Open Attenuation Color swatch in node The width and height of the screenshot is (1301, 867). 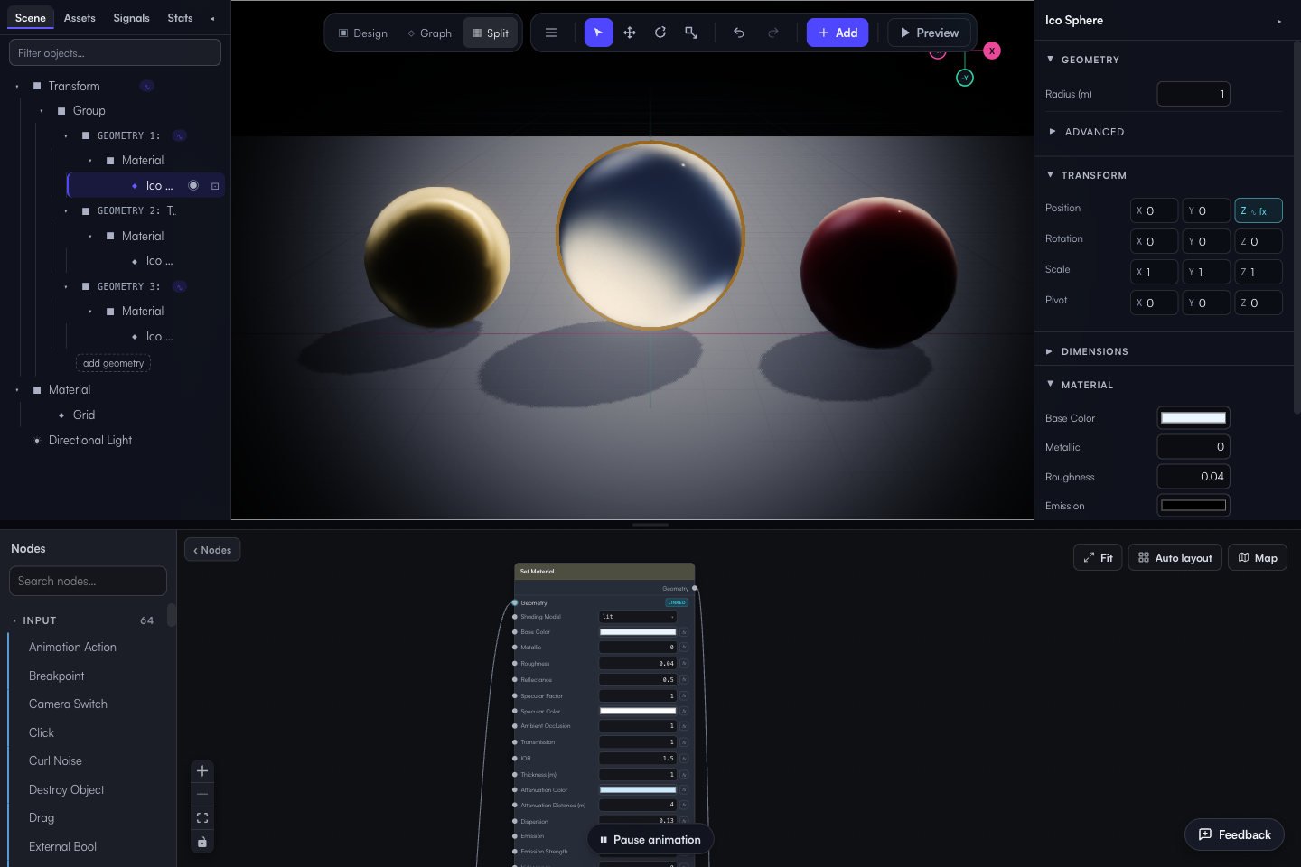coord(638,790)
